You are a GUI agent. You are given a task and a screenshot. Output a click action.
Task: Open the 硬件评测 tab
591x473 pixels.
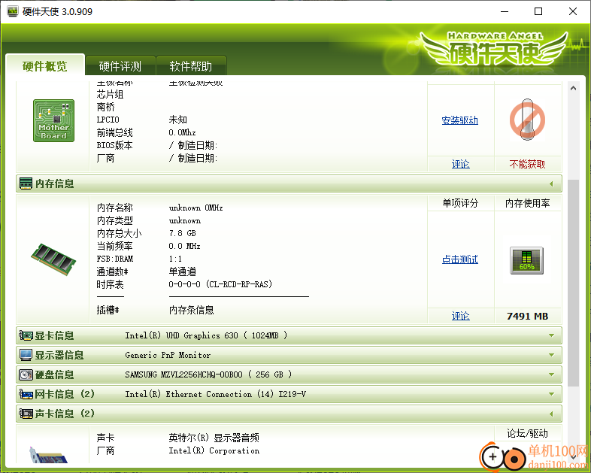[x=120, y=66]
